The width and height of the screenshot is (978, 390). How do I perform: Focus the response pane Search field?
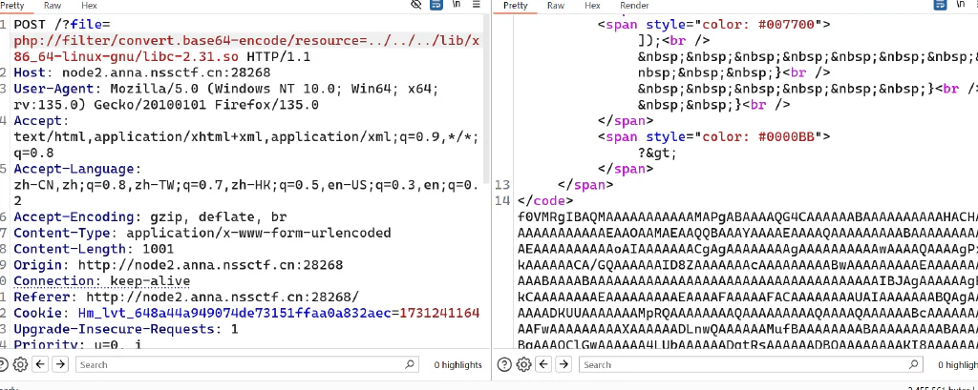[751, 364]
